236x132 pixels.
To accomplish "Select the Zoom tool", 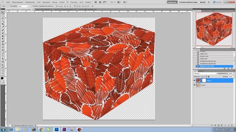I will (x=3, y=73).
